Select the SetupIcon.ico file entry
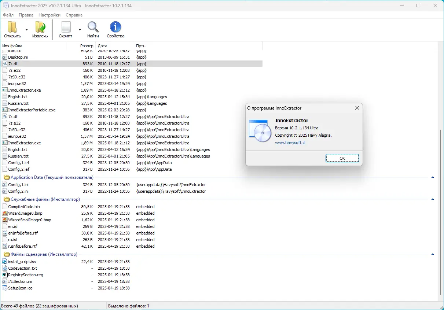The width and height of the screenshot is (444, 310). pos(21,288)
